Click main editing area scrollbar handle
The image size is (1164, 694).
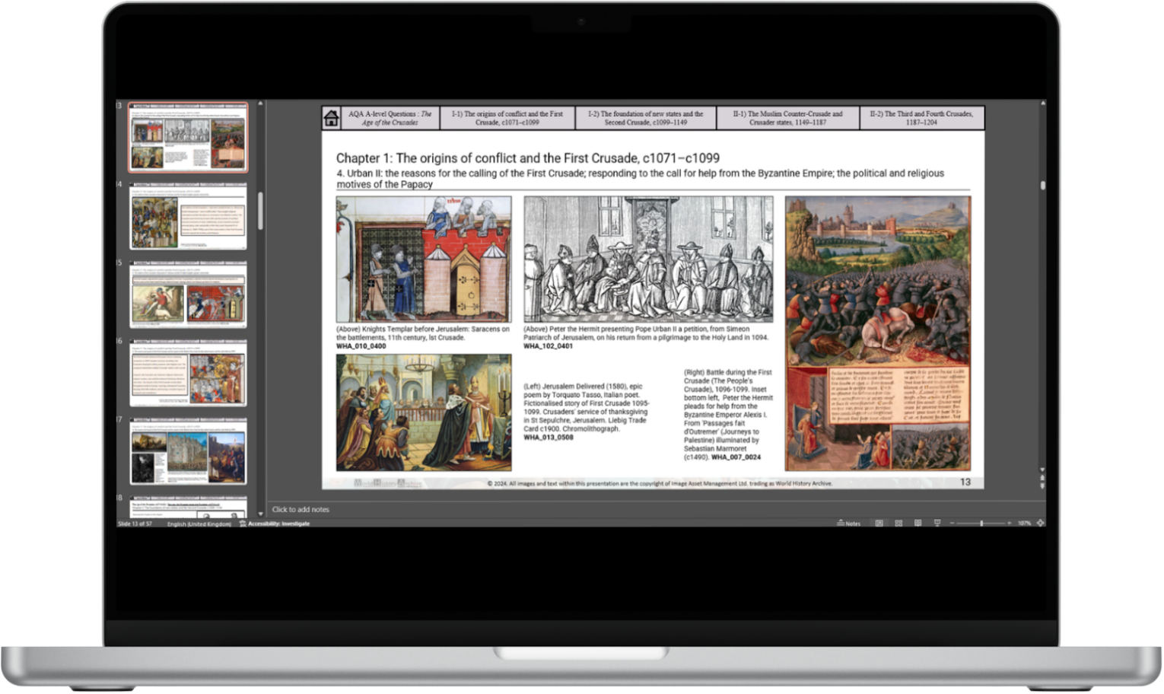click(1042, 185)
